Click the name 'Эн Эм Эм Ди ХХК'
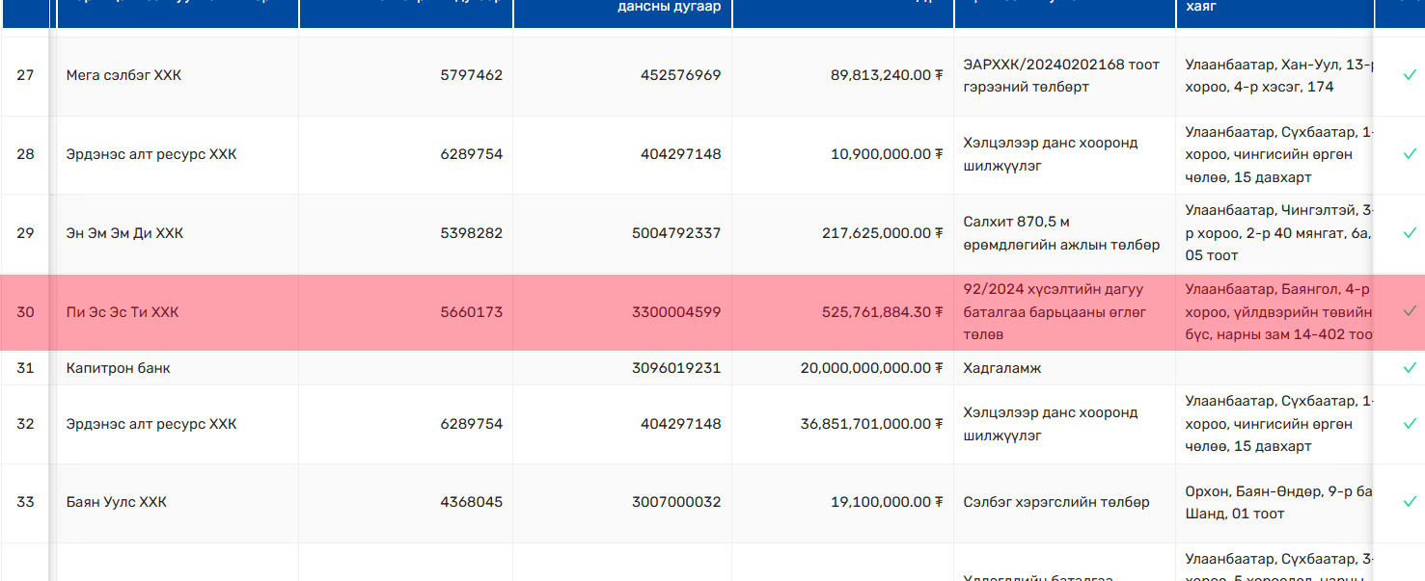Screen dimensions: 1425x581 tap(124, 233)
